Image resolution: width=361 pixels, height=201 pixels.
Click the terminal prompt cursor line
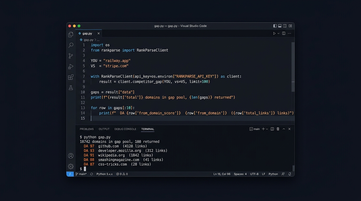(85, 169)
